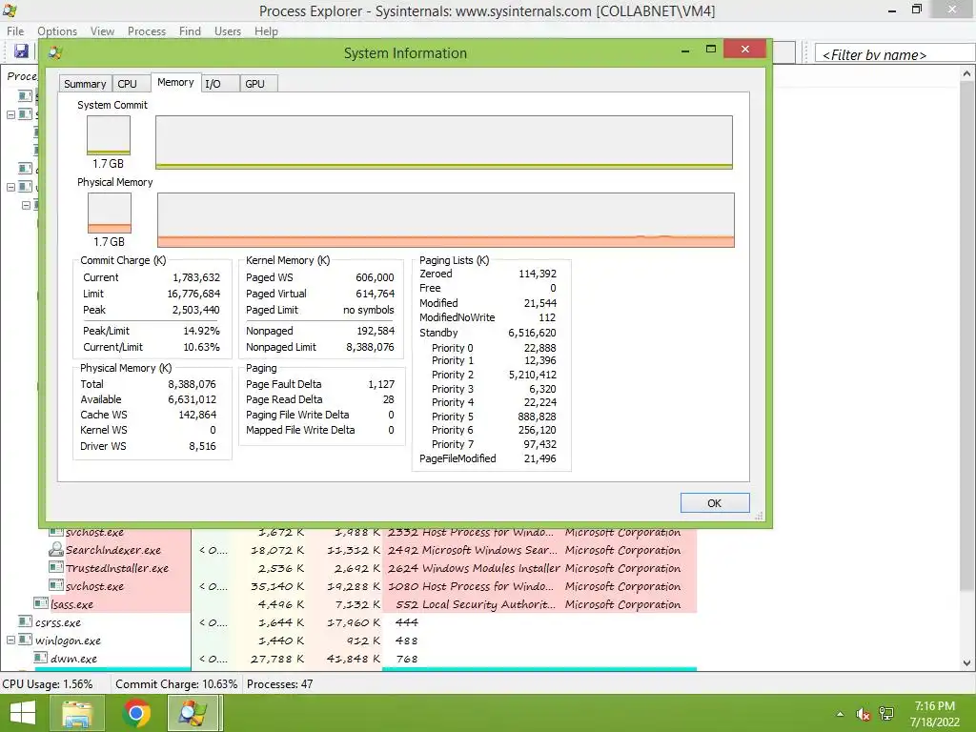Click the csrss.exe process icon
976x732 pixels.
tap(26, 621)
